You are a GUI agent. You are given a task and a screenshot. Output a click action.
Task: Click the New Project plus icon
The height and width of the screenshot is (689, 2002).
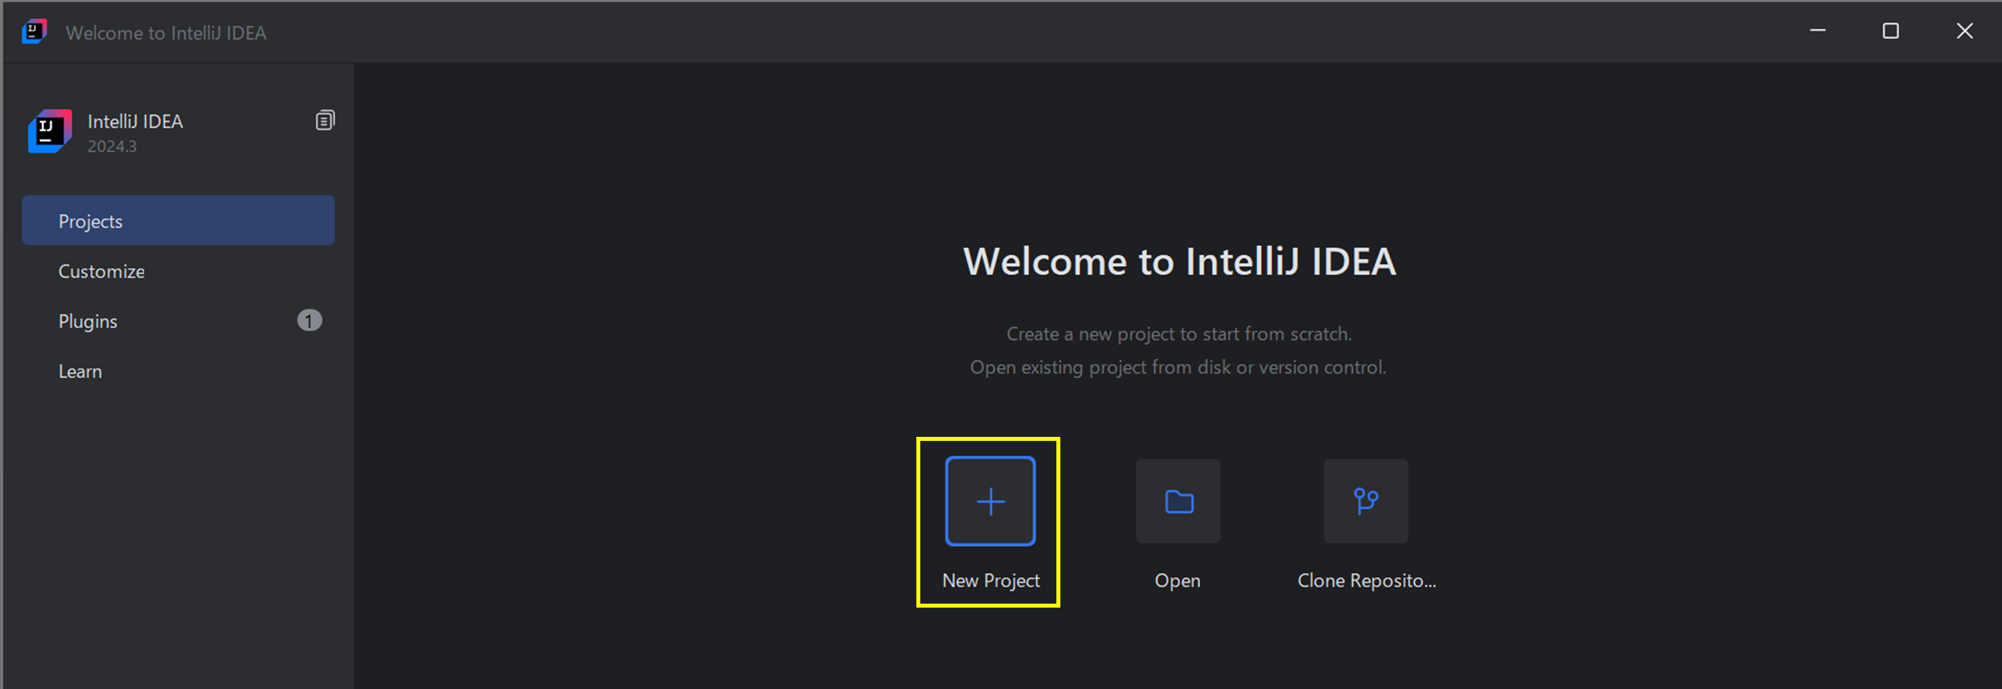pyautogui.click(x=990, y=502)
